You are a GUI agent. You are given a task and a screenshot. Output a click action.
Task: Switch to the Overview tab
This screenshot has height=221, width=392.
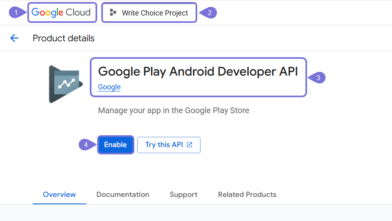(59, 194)
